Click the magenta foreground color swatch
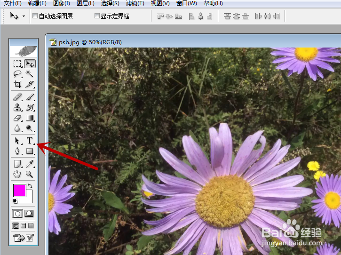This screenshot has width=341, height=255. 20,191
